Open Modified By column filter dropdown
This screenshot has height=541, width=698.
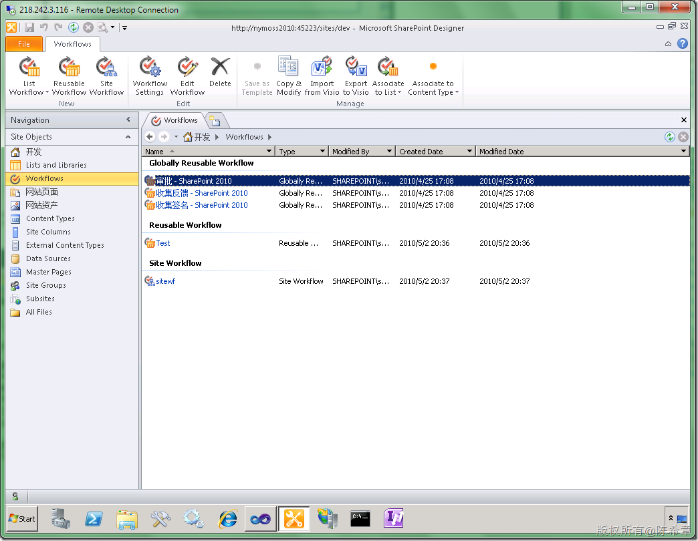[x=390, y=151]
